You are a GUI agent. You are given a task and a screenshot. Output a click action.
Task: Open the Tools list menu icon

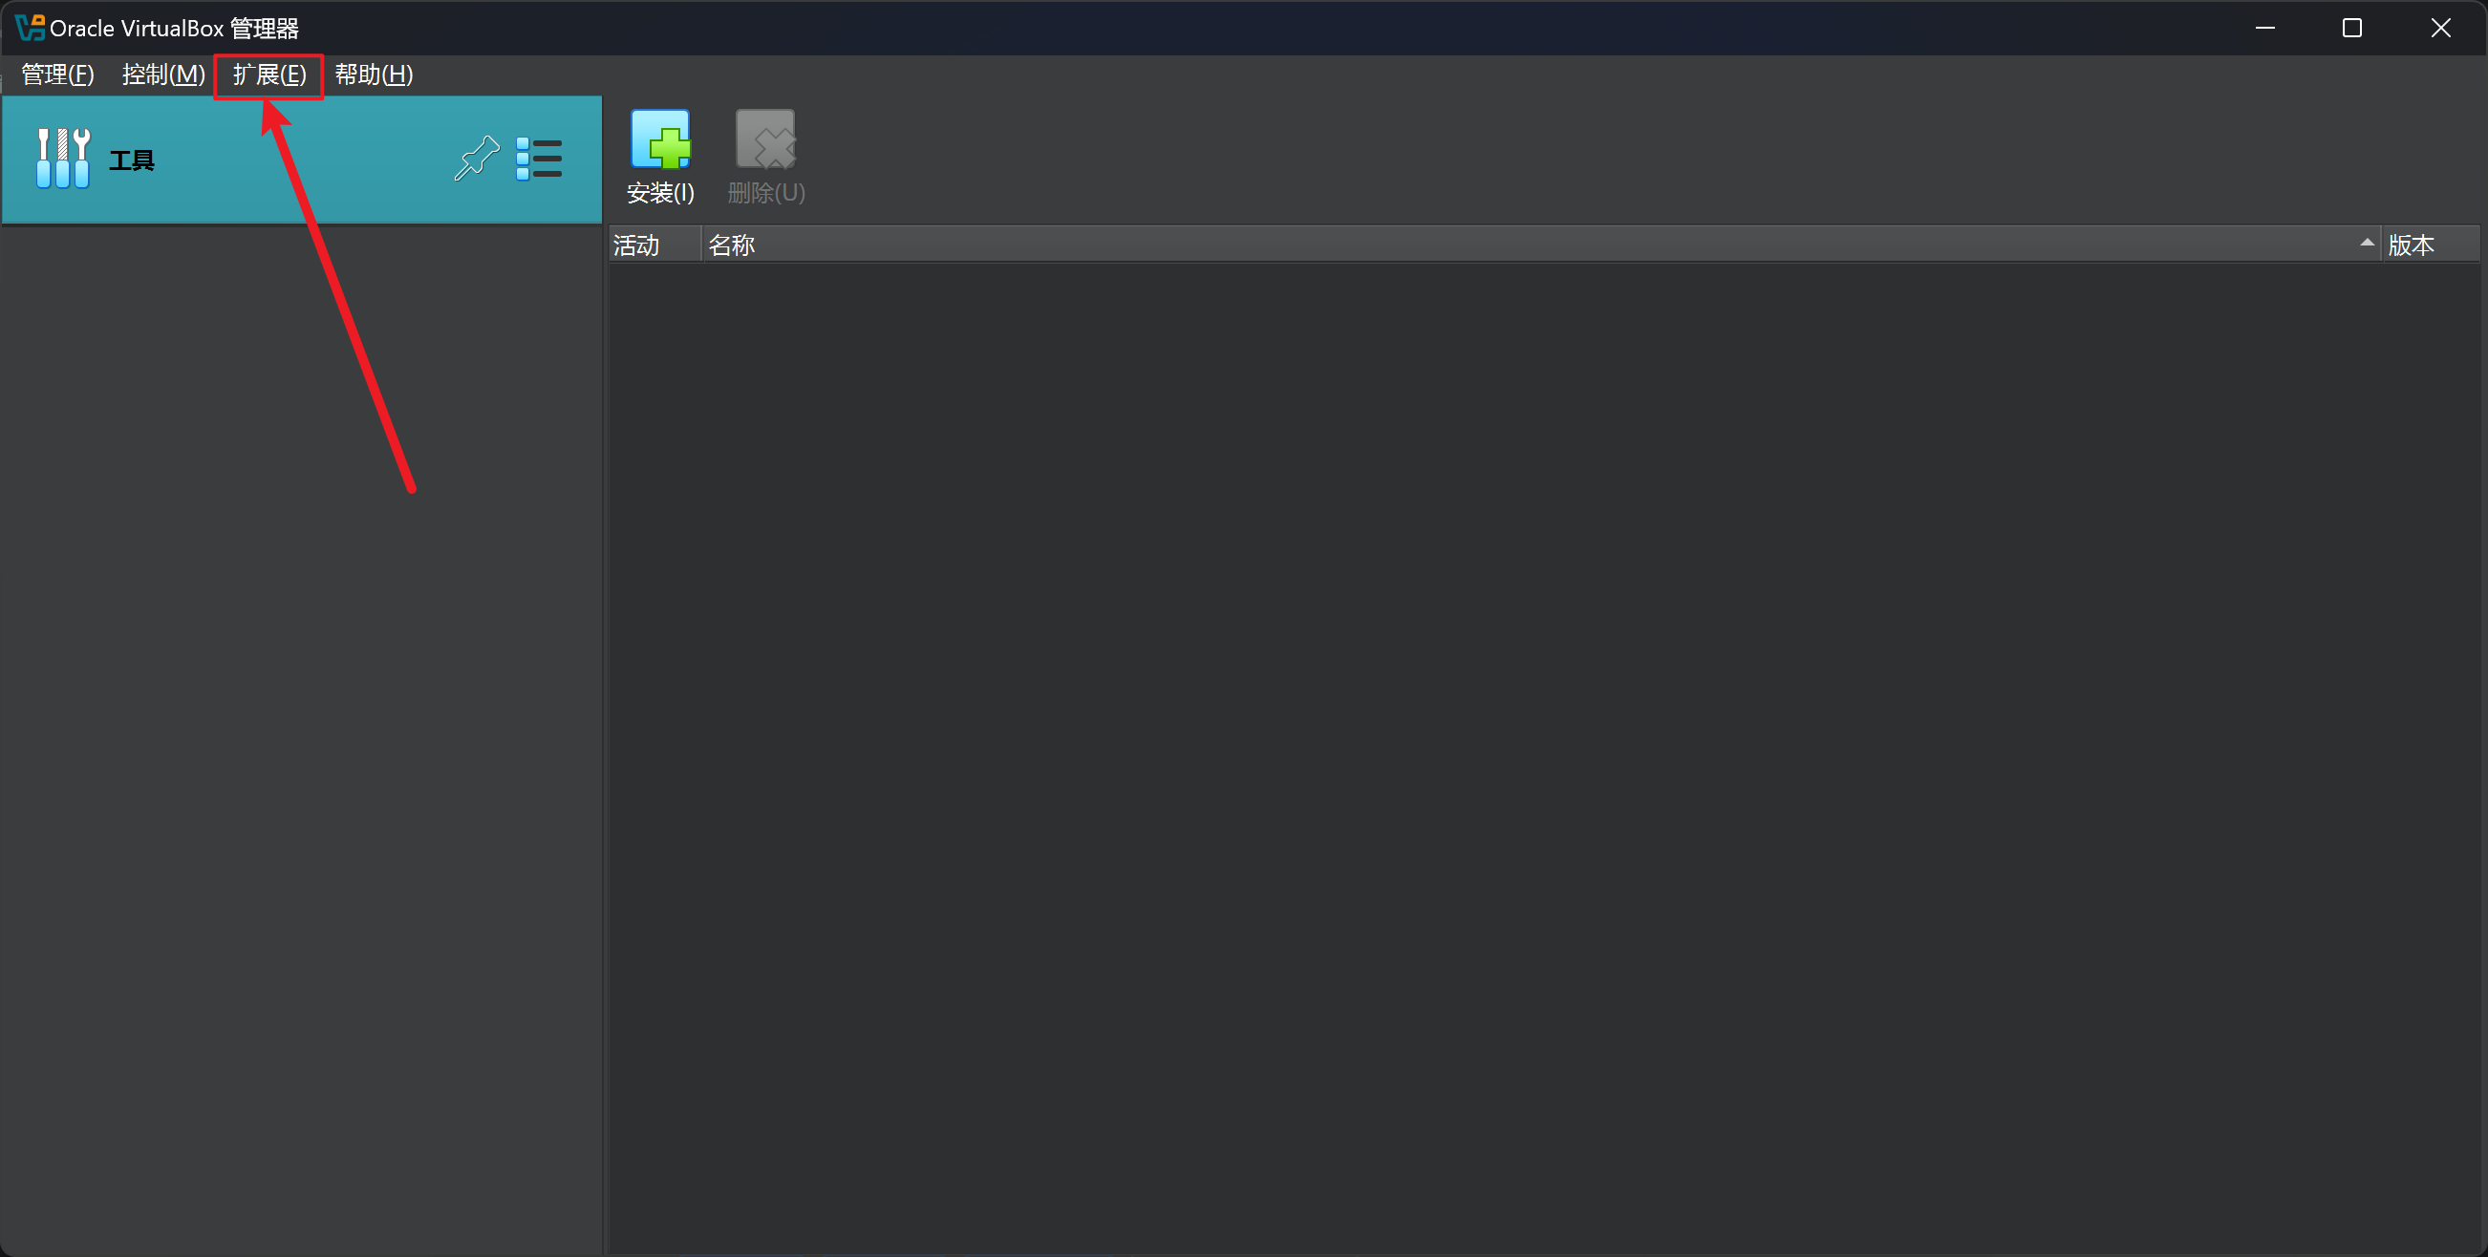pos(539,159)
